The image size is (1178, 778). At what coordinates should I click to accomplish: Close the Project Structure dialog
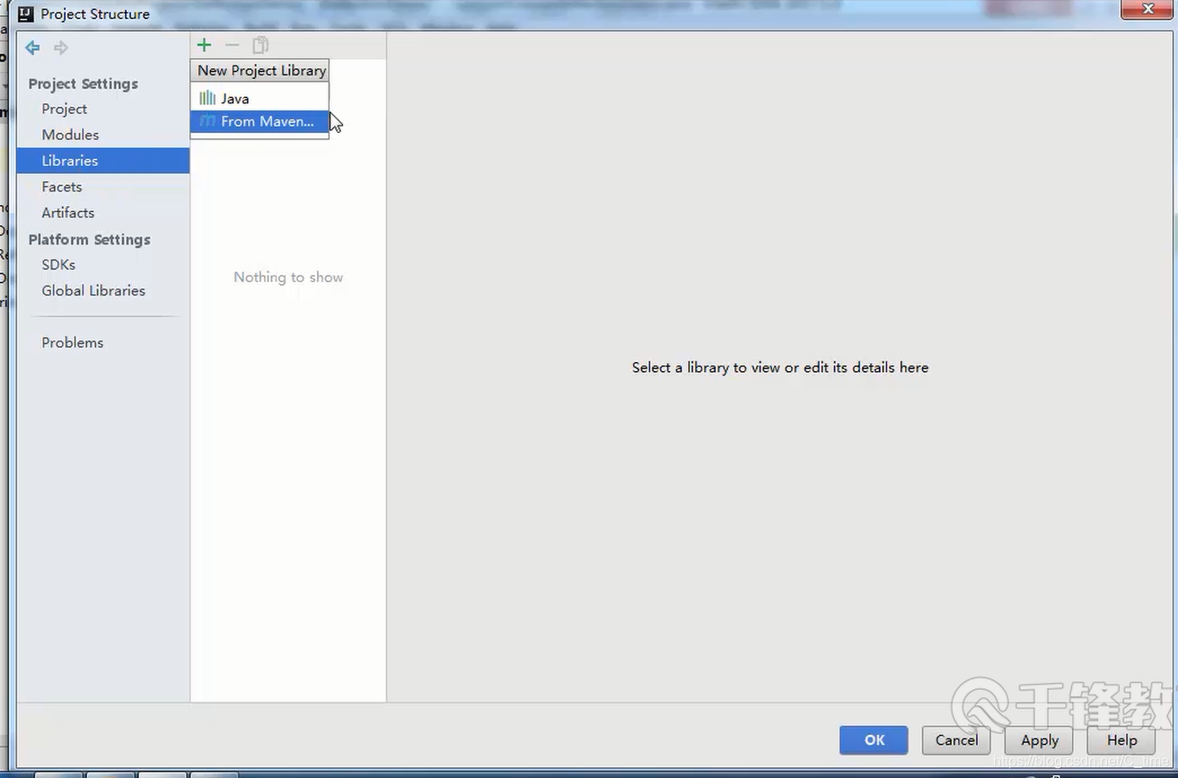(x=1147, y=9)
